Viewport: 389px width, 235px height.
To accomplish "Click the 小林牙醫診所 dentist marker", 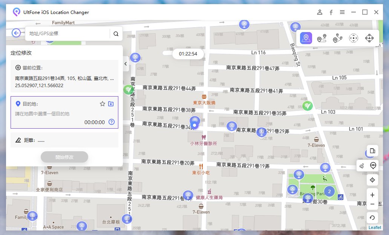I will click(204, 137).
